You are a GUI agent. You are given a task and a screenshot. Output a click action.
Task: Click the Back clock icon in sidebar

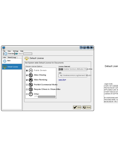pos(5,61)
